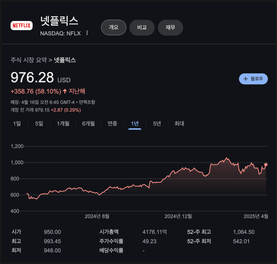The image size is (277, 264).
Task: Navigate to 주식 시장 요약 breadcrumb
Action: coord(27,60)
